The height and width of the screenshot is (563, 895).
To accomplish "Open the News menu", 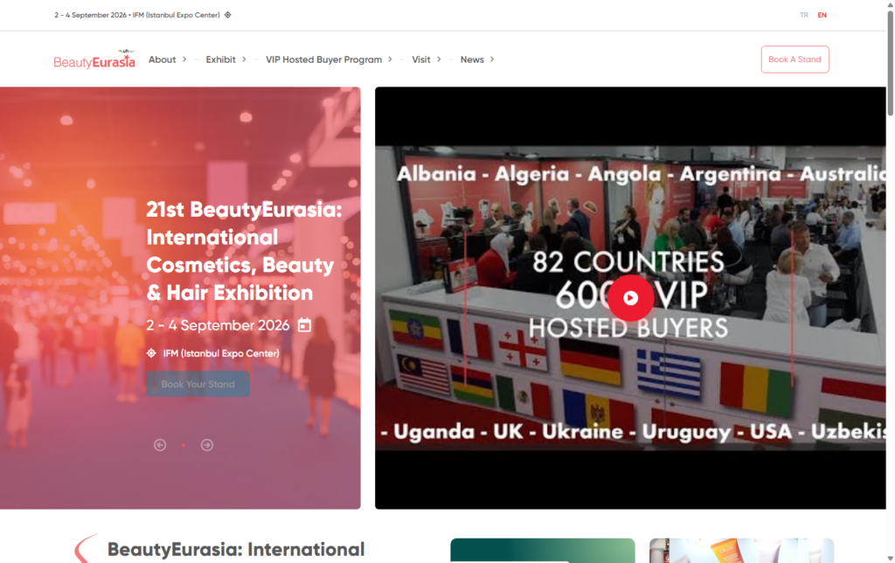I will click(x=477, y=59).
